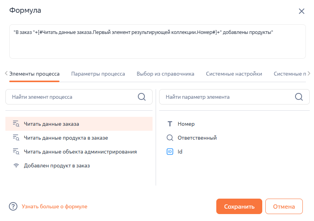314x221 pixels.
Task: Click inside the formula text area
Action: coord(158,41)
